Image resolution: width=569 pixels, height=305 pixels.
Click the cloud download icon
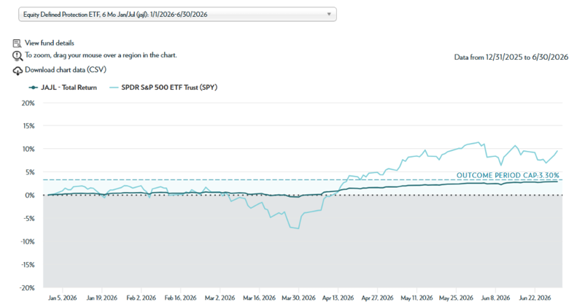coord(18,71)
